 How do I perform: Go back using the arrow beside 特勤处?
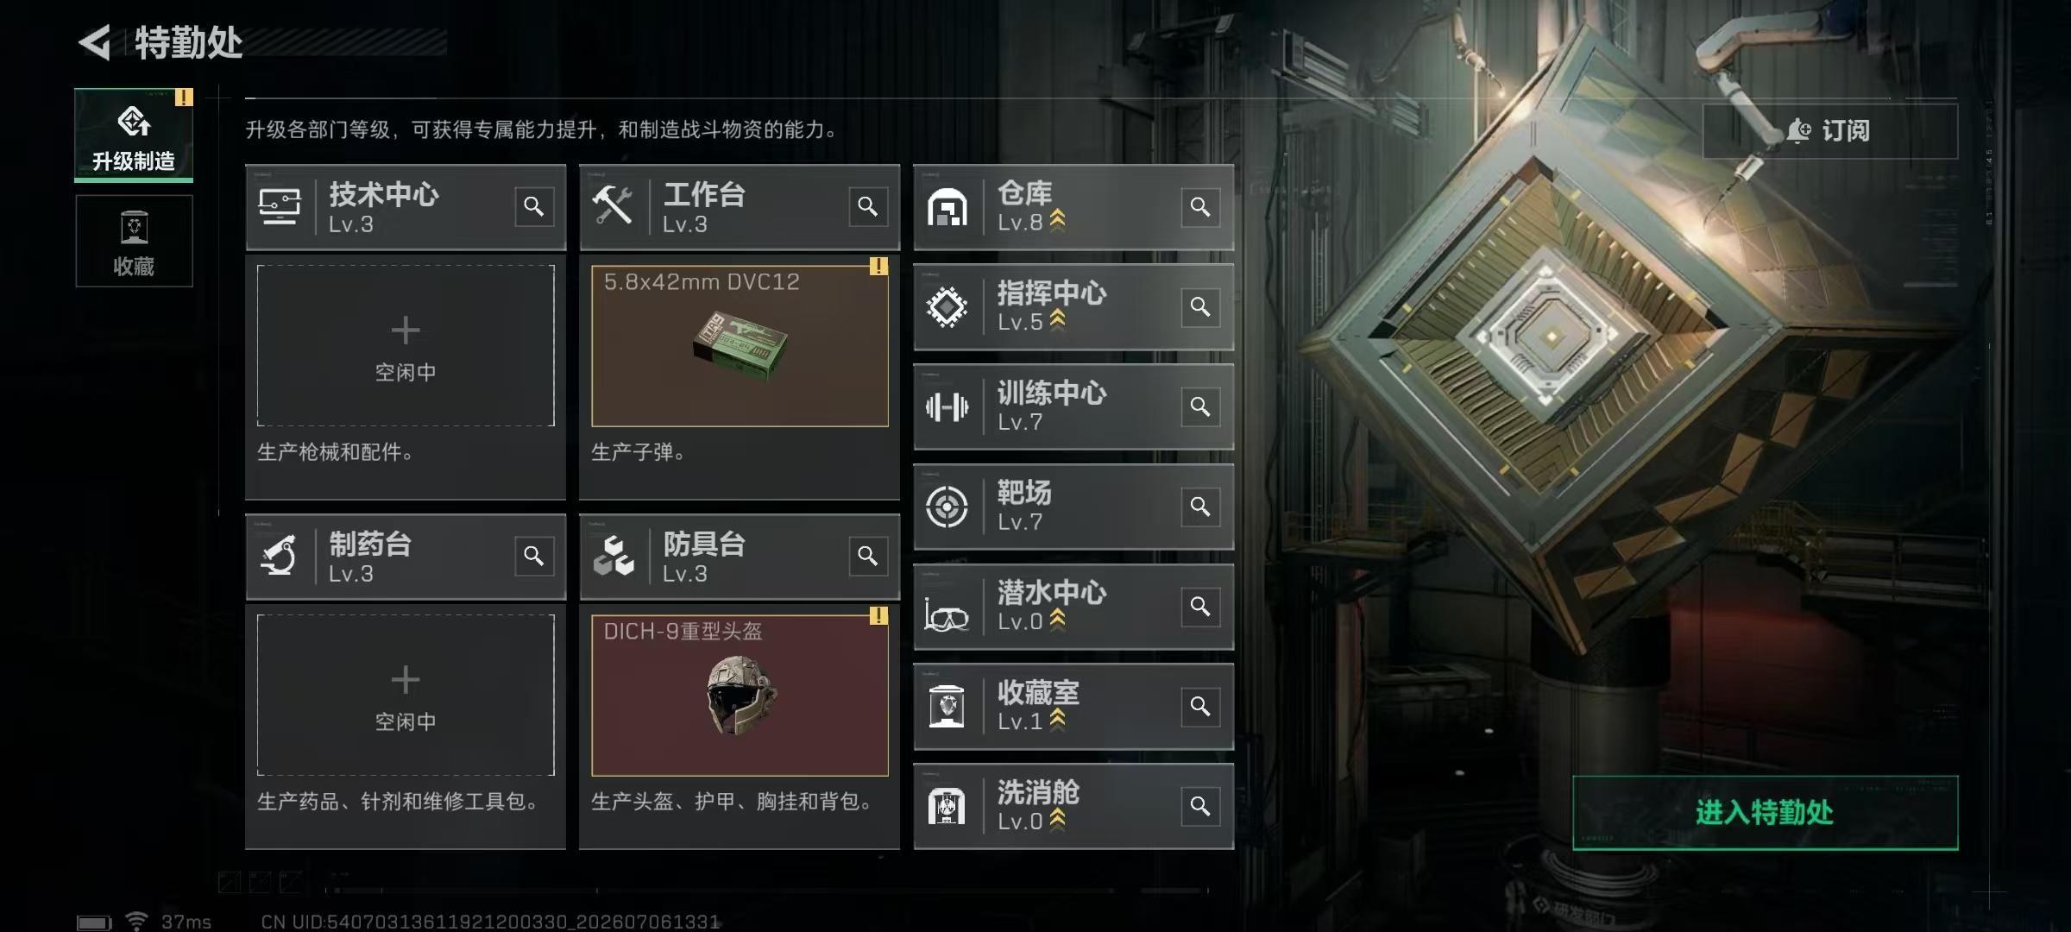click(x=95, y=42)
